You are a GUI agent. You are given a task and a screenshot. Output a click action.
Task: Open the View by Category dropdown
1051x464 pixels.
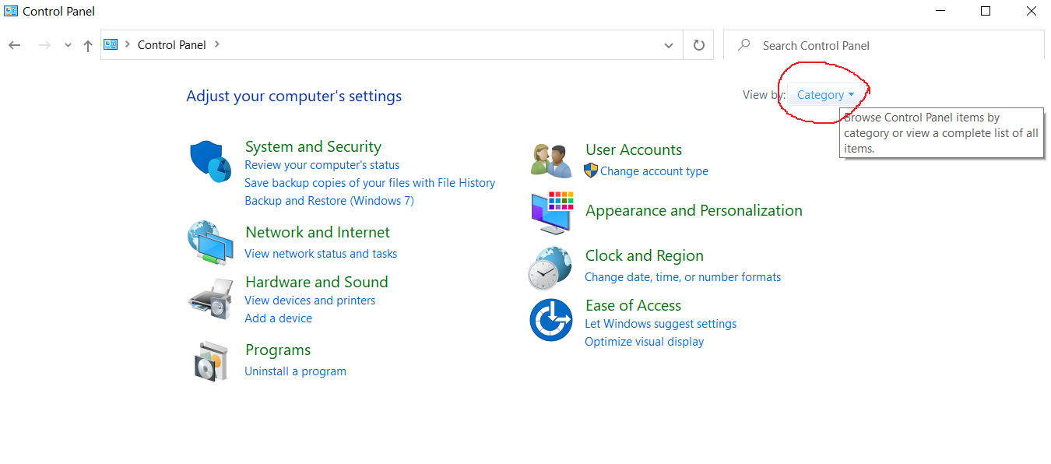825,95
